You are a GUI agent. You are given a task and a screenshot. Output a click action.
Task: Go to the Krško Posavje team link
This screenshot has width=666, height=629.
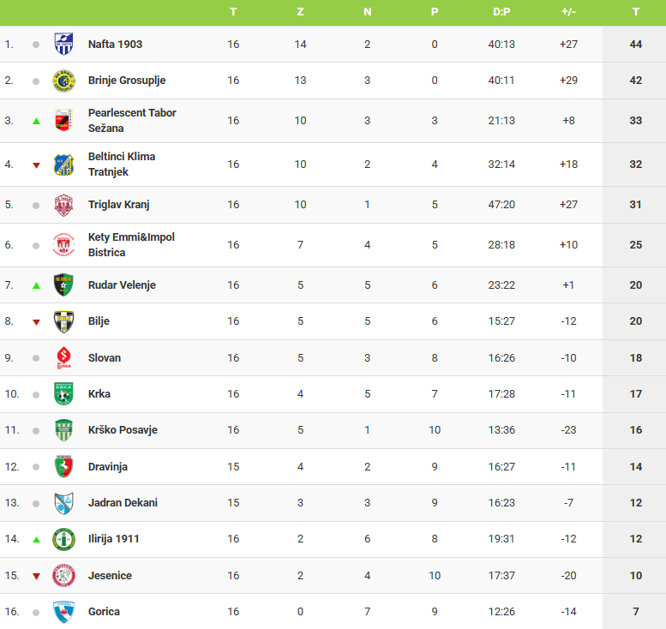pos(123,430)
